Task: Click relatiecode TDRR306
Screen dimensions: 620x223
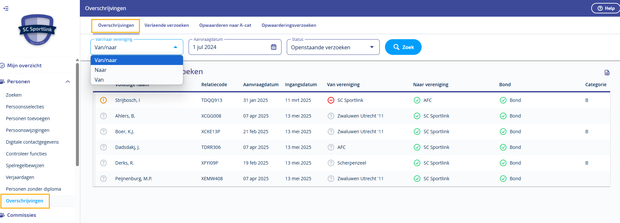Action: pyautogui.click(x=211, y=147)
